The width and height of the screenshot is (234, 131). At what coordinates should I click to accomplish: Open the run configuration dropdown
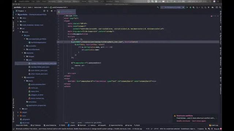coord(173,7)
